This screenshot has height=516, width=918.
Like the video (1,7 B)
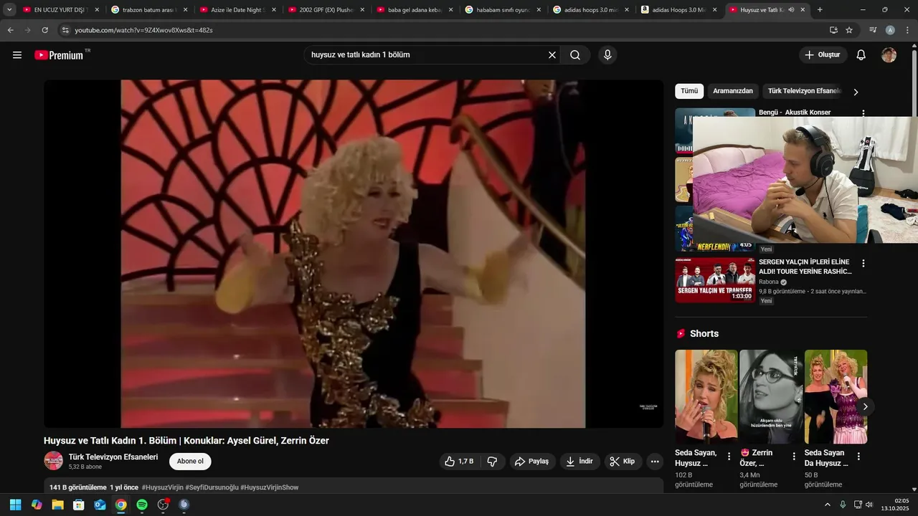[x=459, y=462]
